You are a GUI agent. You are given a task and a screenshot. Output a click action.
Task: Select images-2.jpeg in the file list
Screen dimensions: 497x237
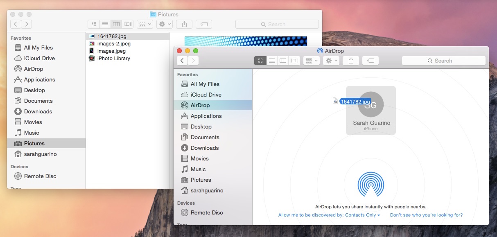pos(114,44)
